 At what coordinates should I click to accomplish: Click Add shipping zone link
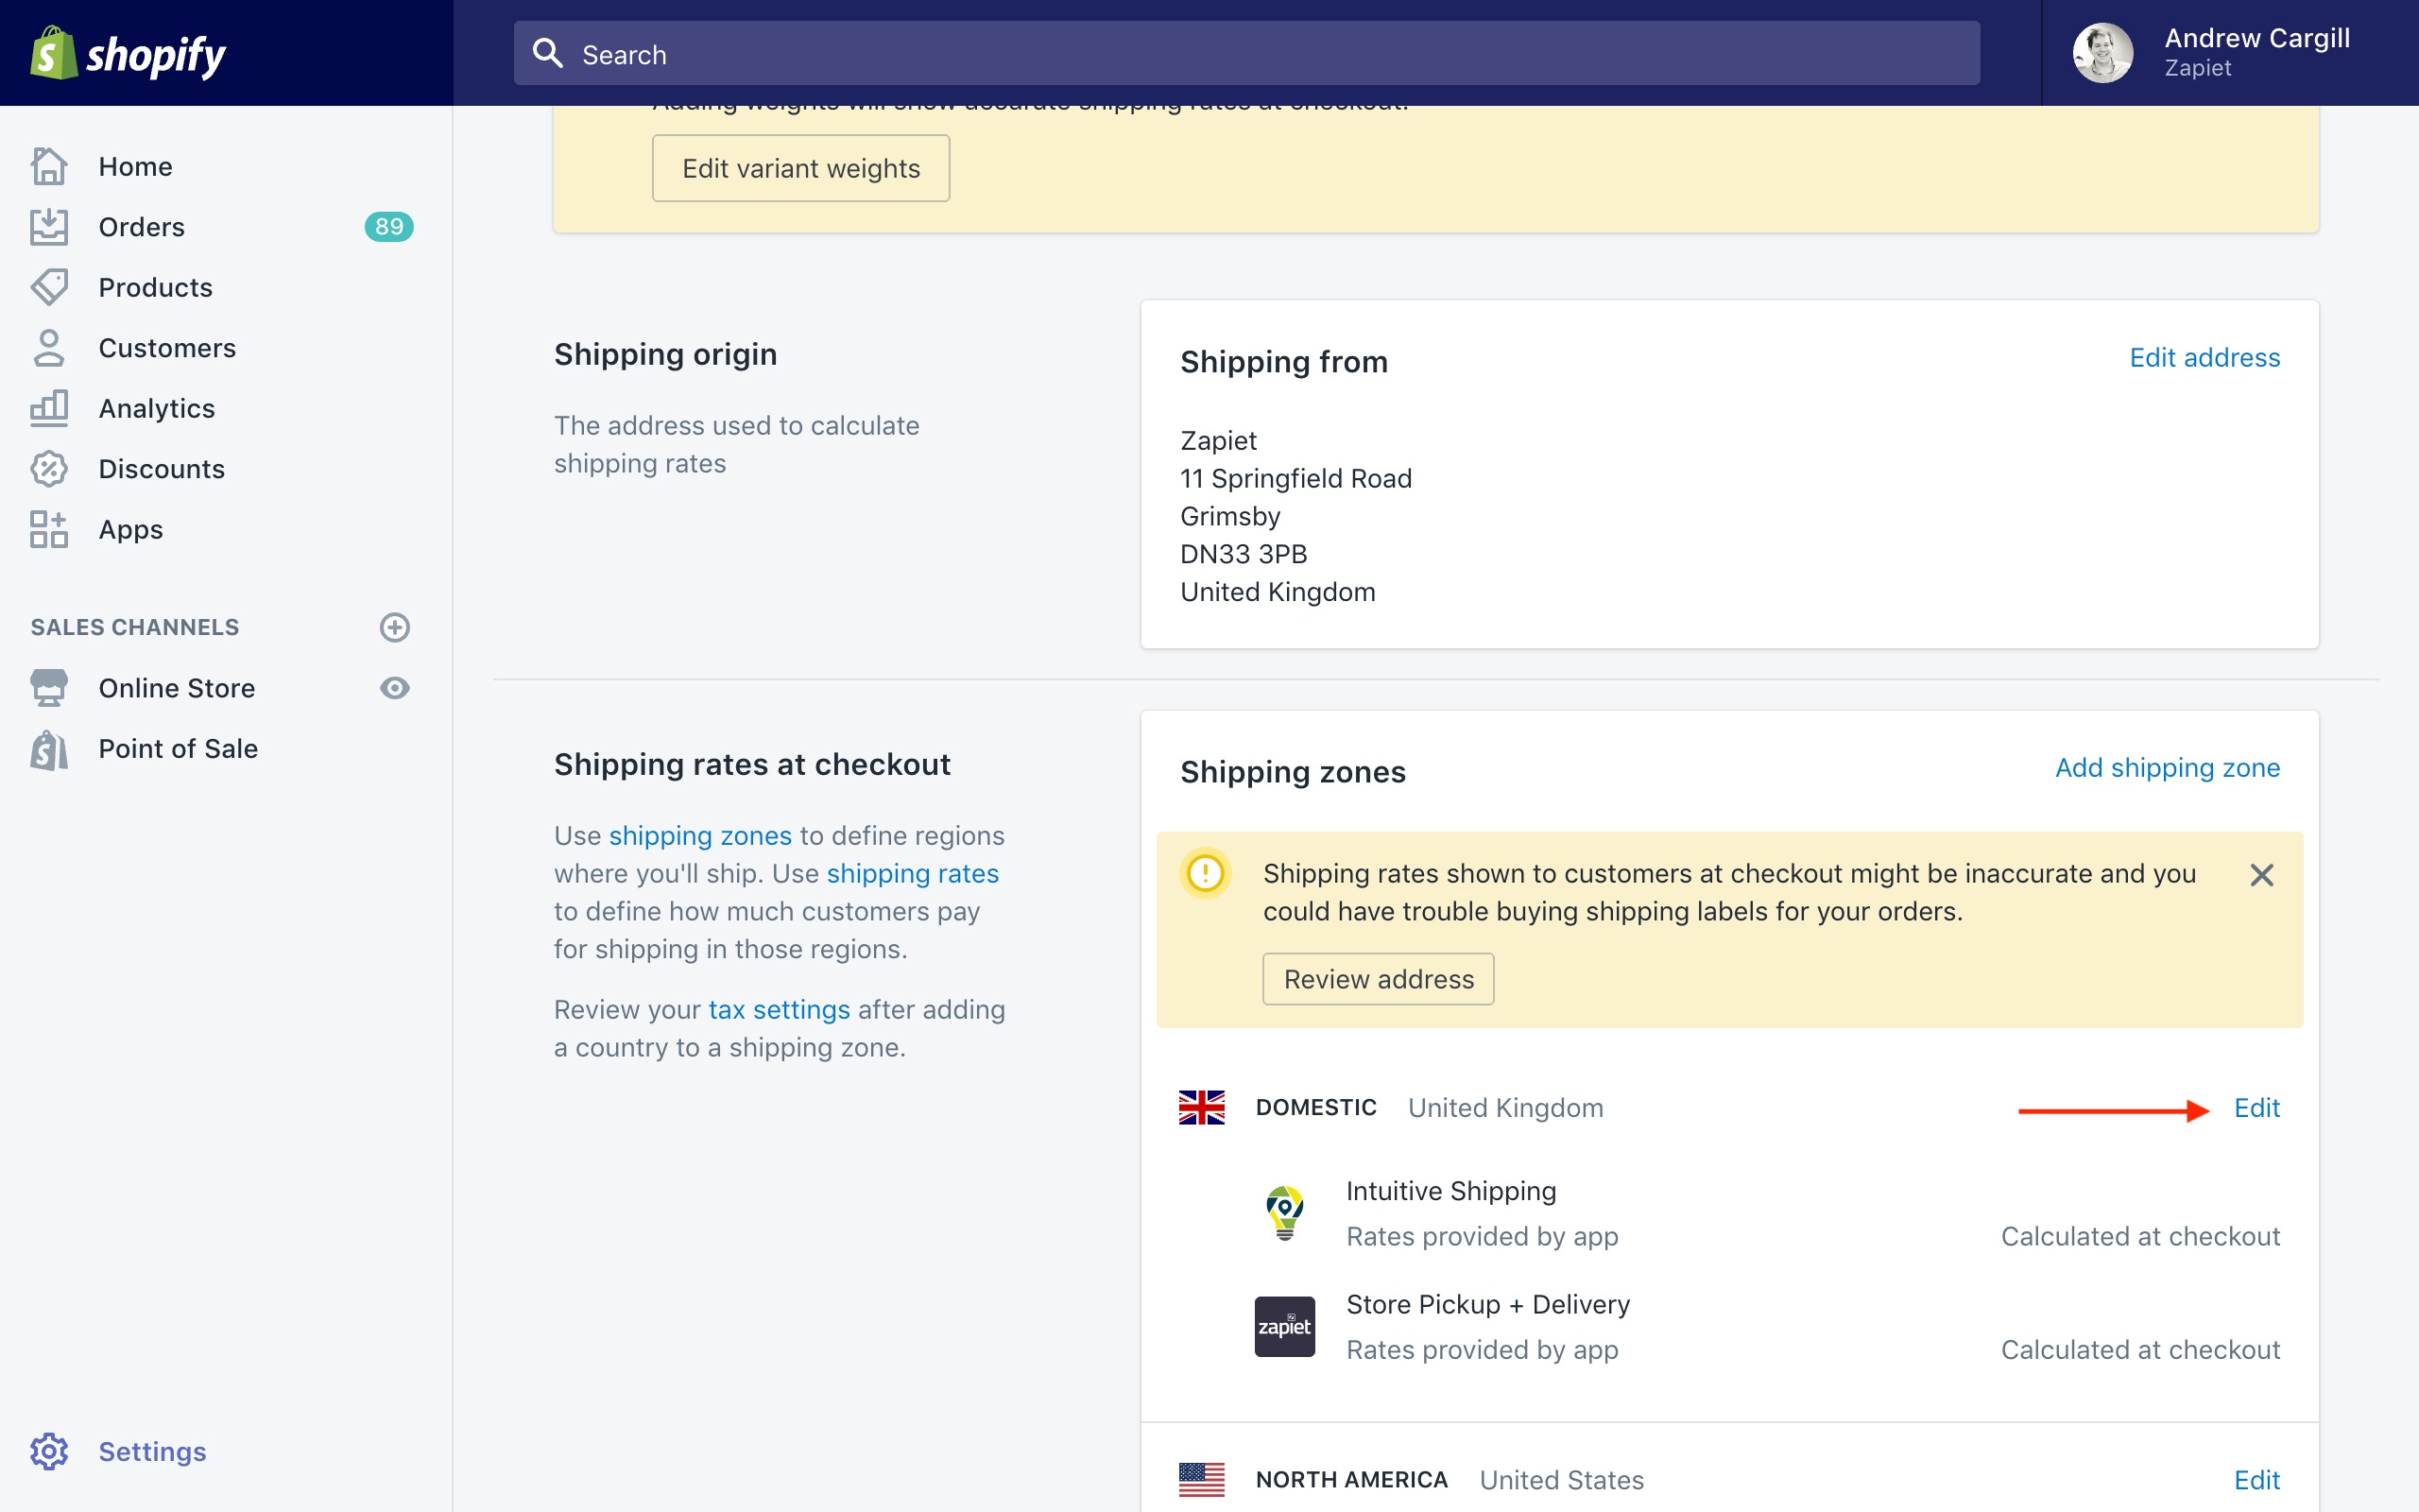coord(2167,767)
